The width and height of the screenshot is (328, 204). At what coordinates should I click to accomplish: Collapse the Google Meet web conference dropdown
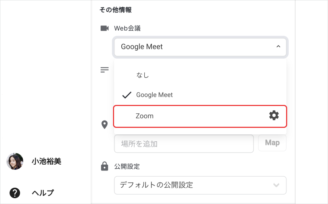(x=200, y=47)
